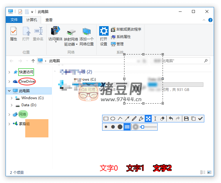
Task: Open the Access media dropdown
Action: point(55,35)
